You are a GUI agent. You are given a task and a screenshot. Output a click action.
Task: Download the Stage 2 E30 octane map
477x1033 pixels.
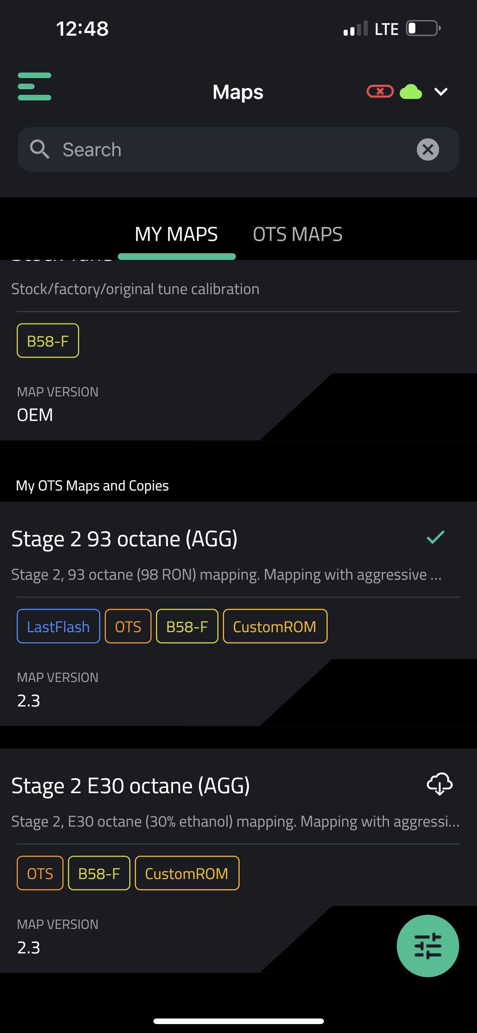point(440,784)
